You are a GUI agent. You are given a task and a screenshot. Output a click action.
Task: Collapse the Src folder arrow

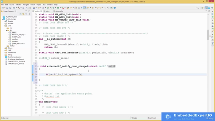(x=6, y=30)
